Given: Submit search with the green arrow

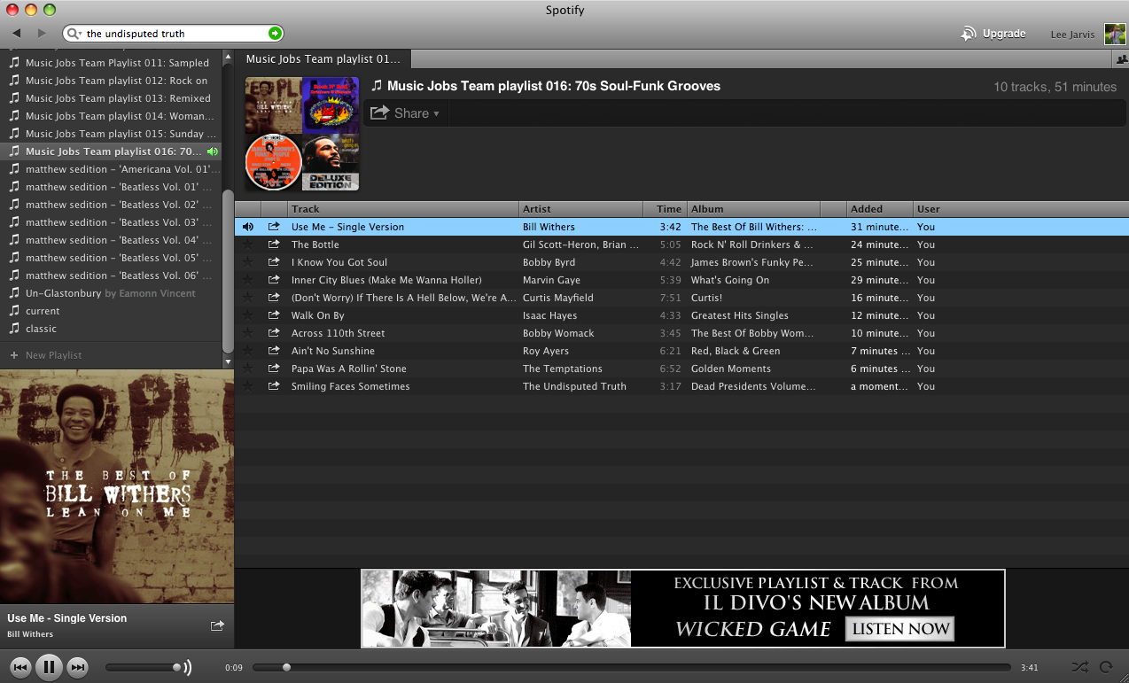Looking at the screenshot, I should [275, 34].
